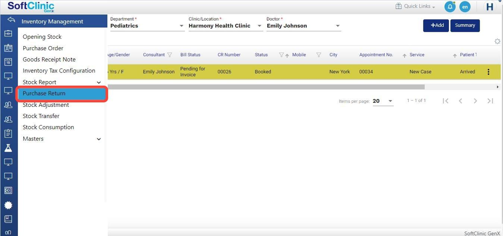Open the lab flask sidebar icon
The width and height of the screenshot is (503, 236).
pyautogui.click(x=8, y=148)
